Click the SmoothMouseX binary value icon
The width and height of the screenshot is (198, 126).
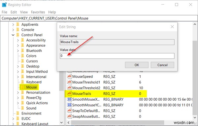tap(69, 99)
